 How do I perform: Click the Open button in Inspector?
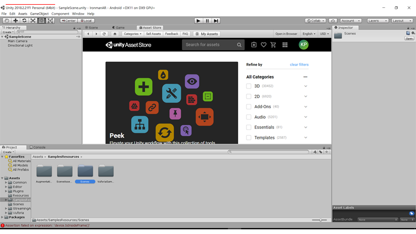[x=409, y=38]
